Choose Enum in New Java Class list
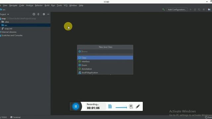Screen dimensions: 212x119 [105, 65]
